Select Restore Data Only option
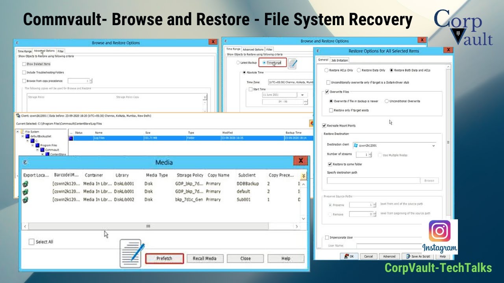Screen dimensions: 504x283 (359, 70)
